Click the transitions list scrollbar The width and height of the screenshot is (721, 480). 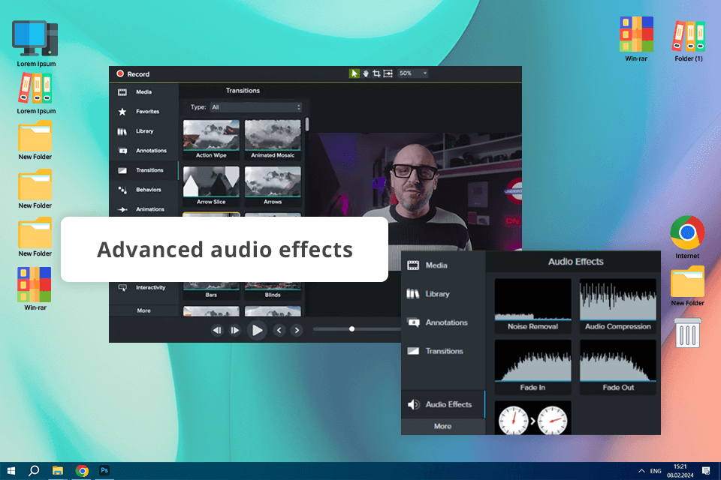[x=307, y=124]
